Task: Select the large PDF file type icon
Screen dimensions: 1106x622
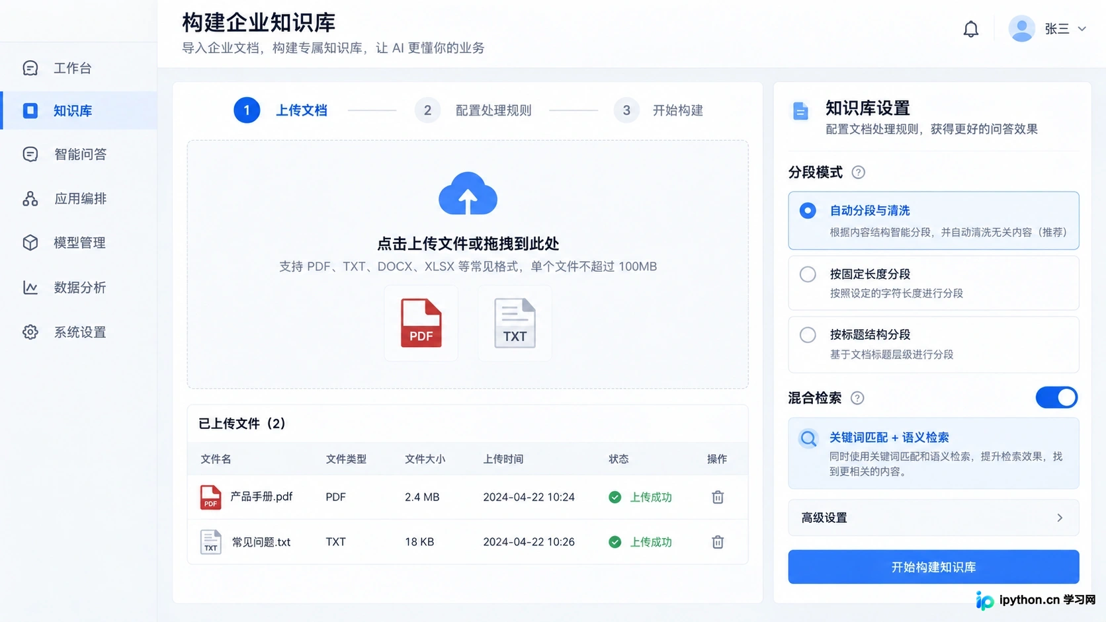Action: [x=421, y=323]
